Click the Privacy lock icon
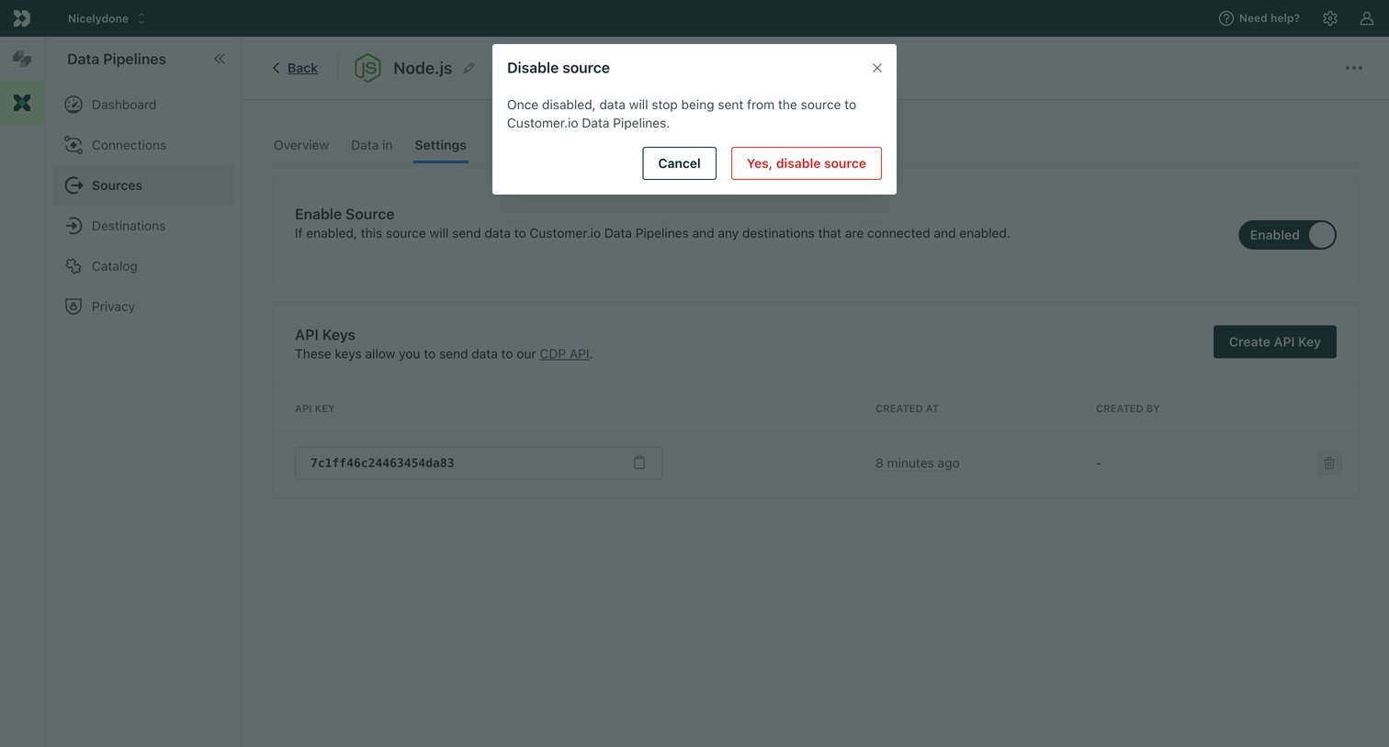 (x=73, y=307)
